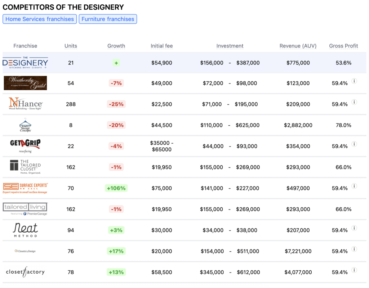Viewport: 369px width, 288px height.
Task: Open the Tailored Living logo
Action: click(x=25, y=209)
